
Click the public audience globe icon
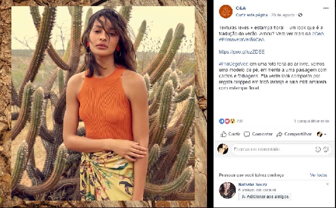point(300,15)
